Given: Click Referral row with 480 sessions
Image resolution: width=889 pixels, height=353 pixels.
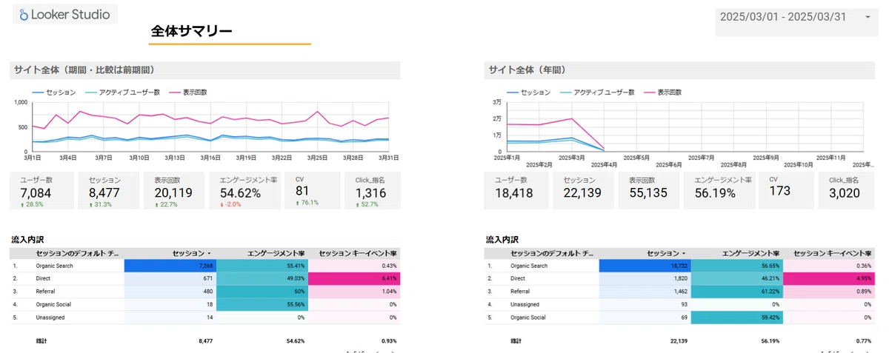Looking at the screenshot, I should [205, 292].
